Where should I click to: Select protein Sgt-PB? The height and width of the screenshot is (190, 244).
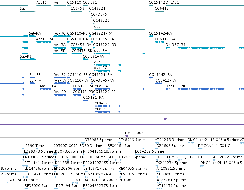[x=32, y=78]
